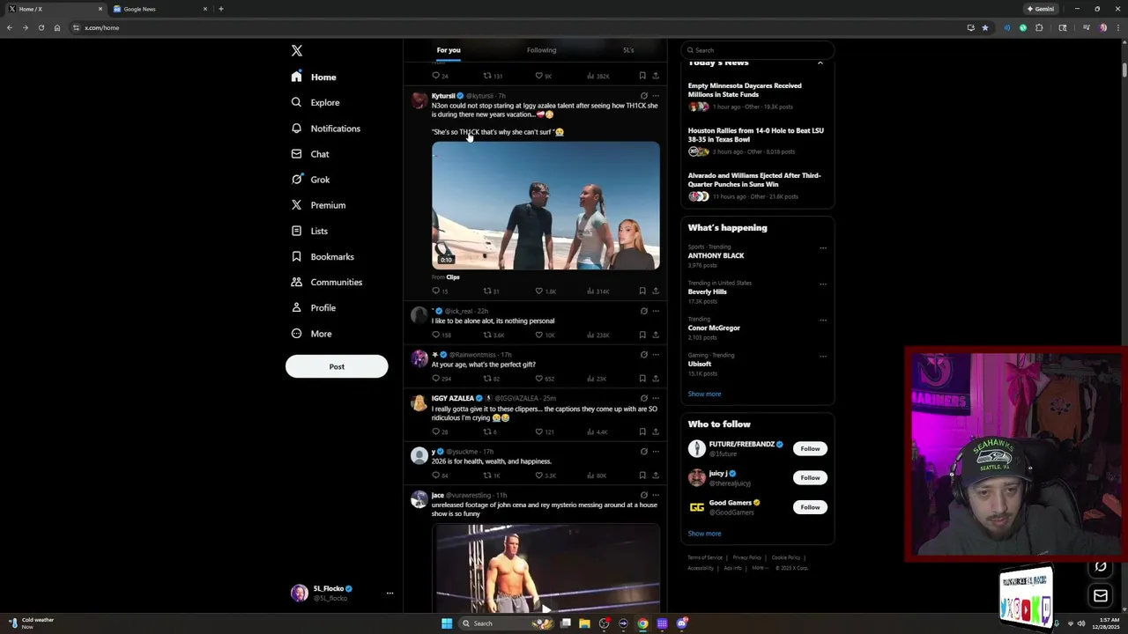Like the Kytursii post

pyautogui.click(x=539, y=291)
